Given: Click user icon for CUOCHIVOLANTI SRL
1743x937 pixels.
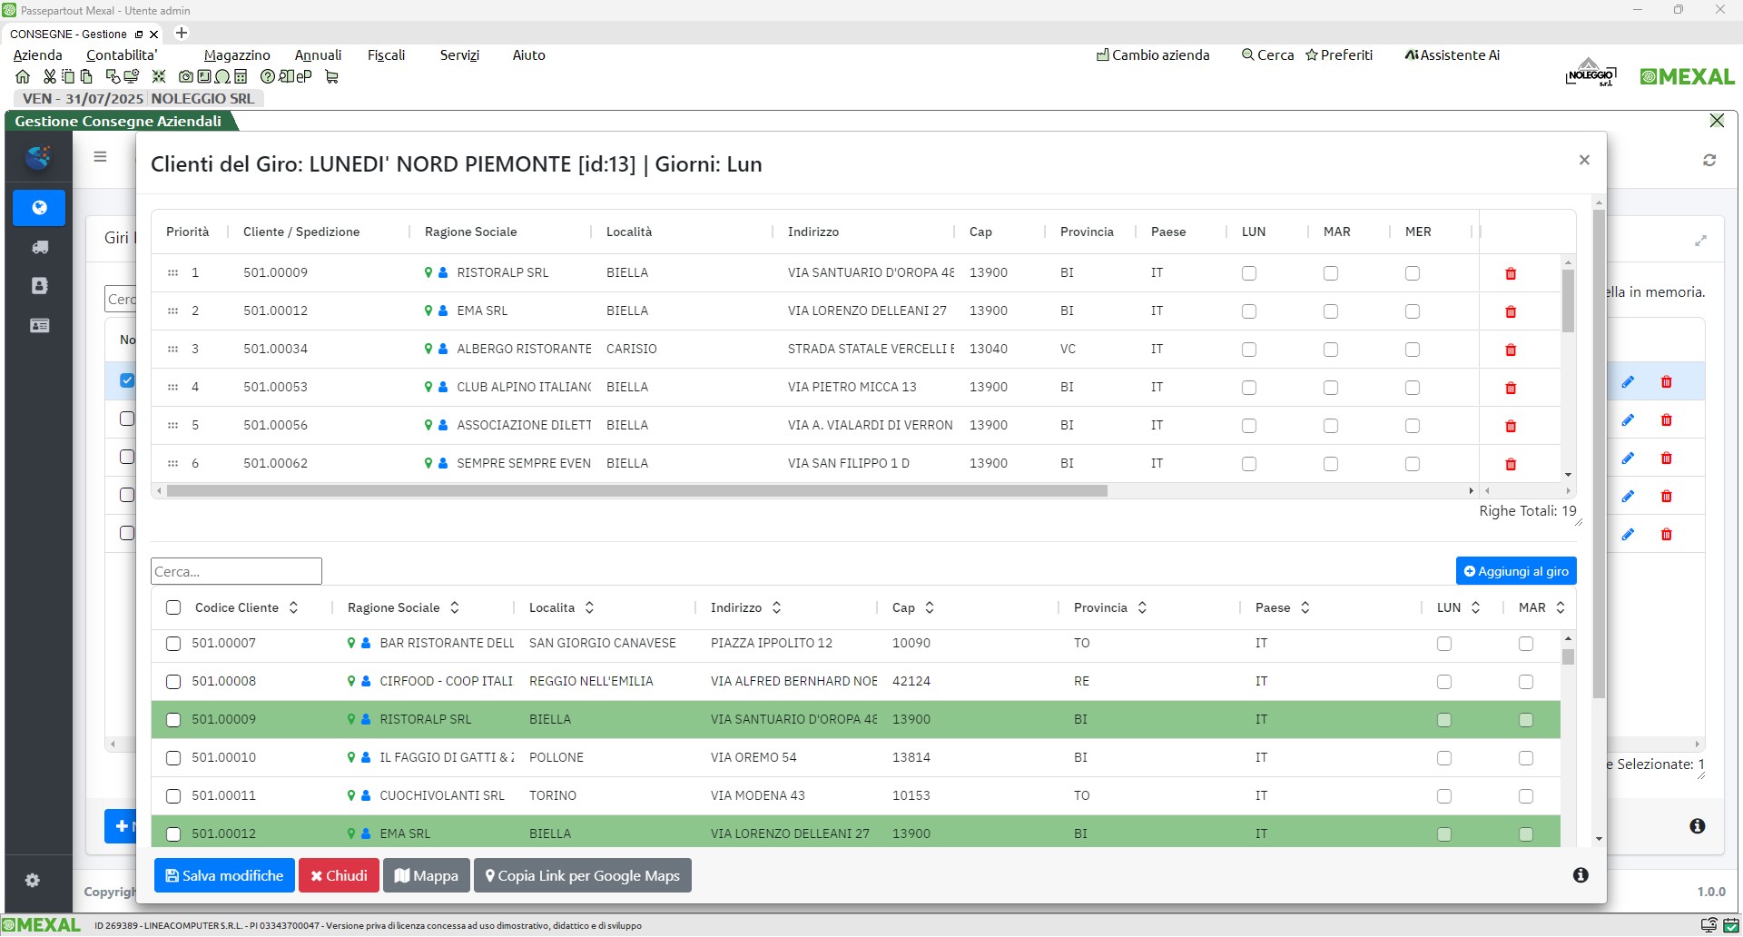Looking at the screenshot, I should 366,795.
